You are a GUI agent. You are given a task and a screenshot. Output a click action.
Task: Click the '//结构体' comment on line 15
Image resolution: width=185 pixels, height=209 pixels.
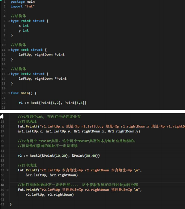(18, 69)
